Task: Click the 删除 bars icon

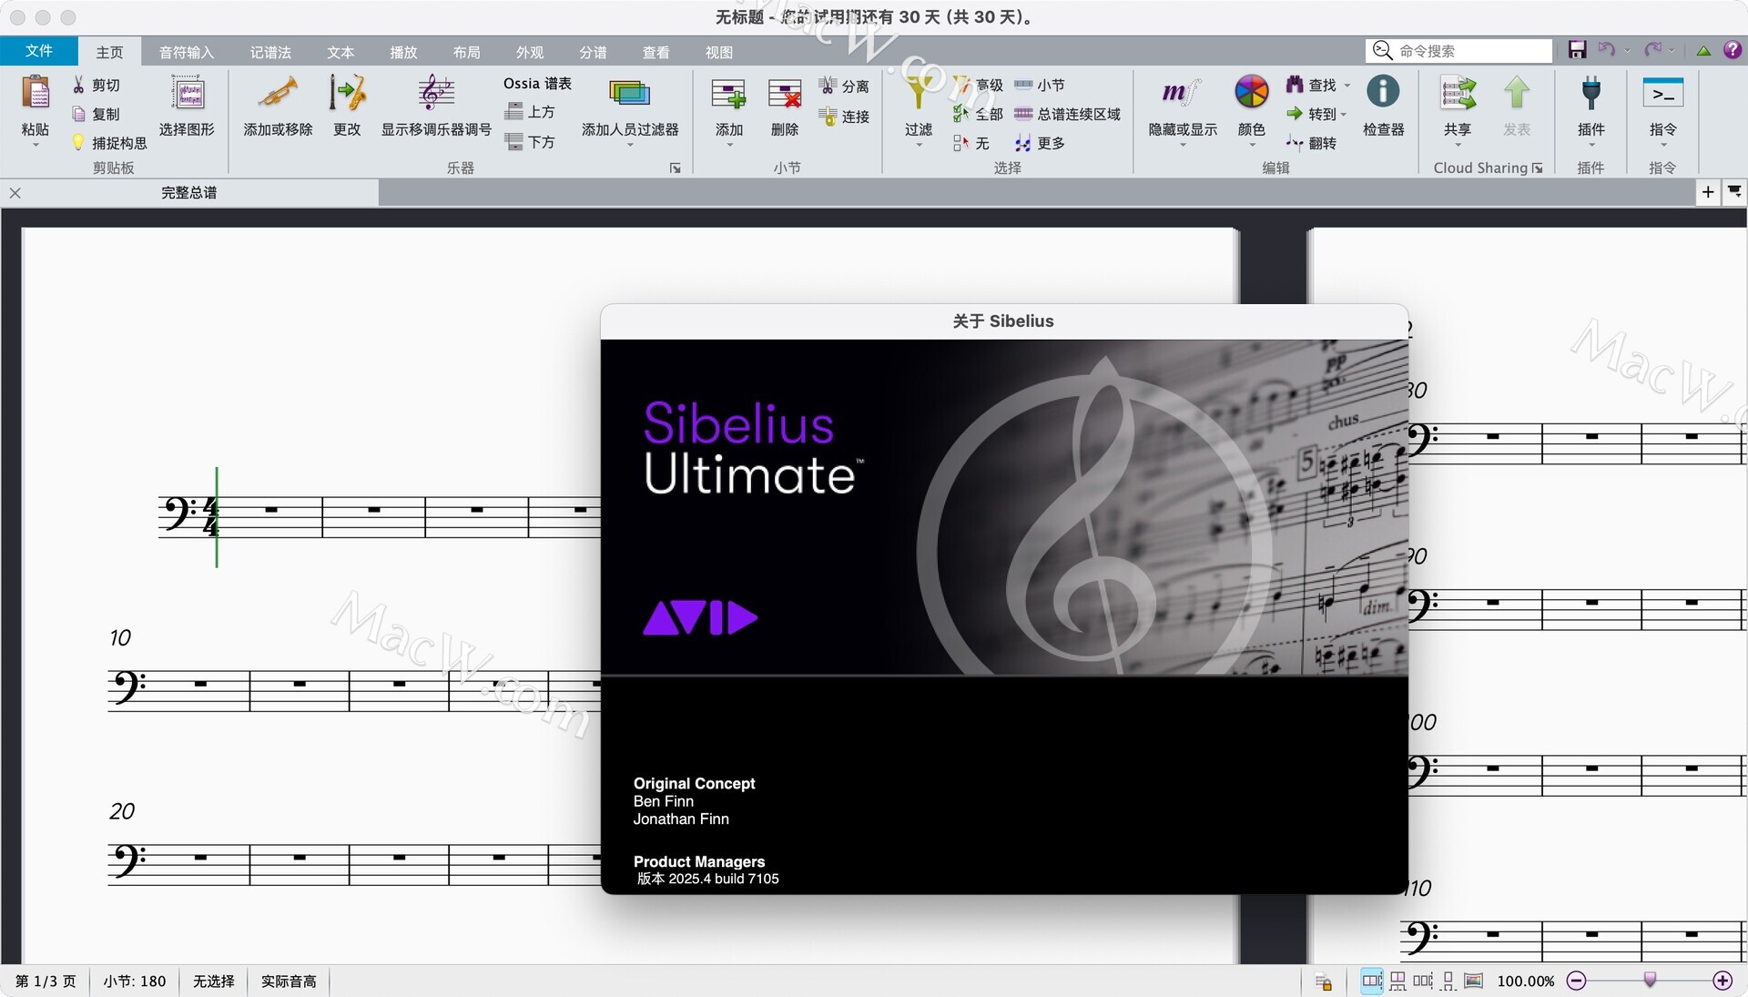Action: click(785, 94)
